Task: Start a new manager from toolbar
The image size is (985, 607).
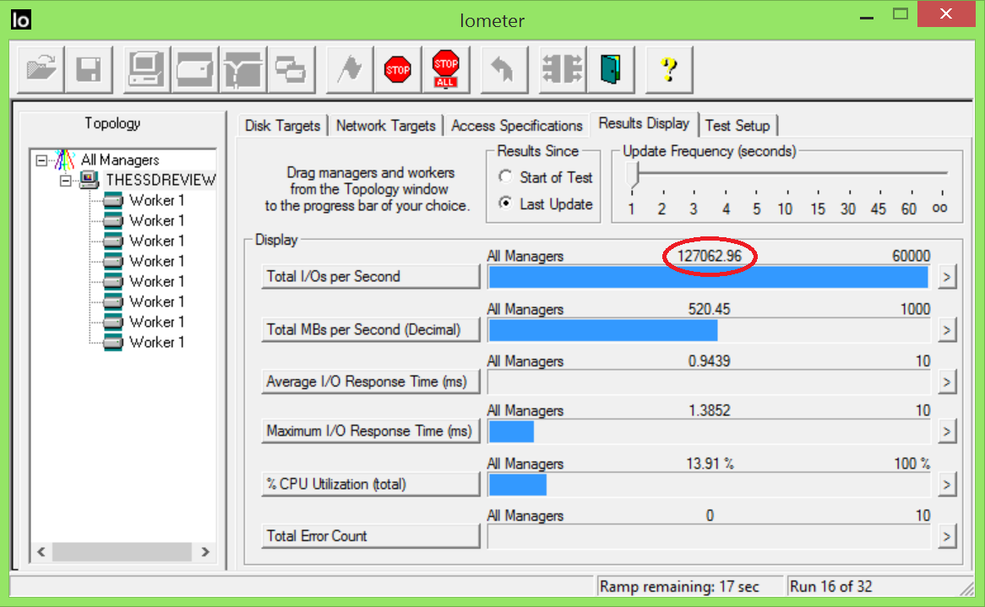Action: (146, 69)
